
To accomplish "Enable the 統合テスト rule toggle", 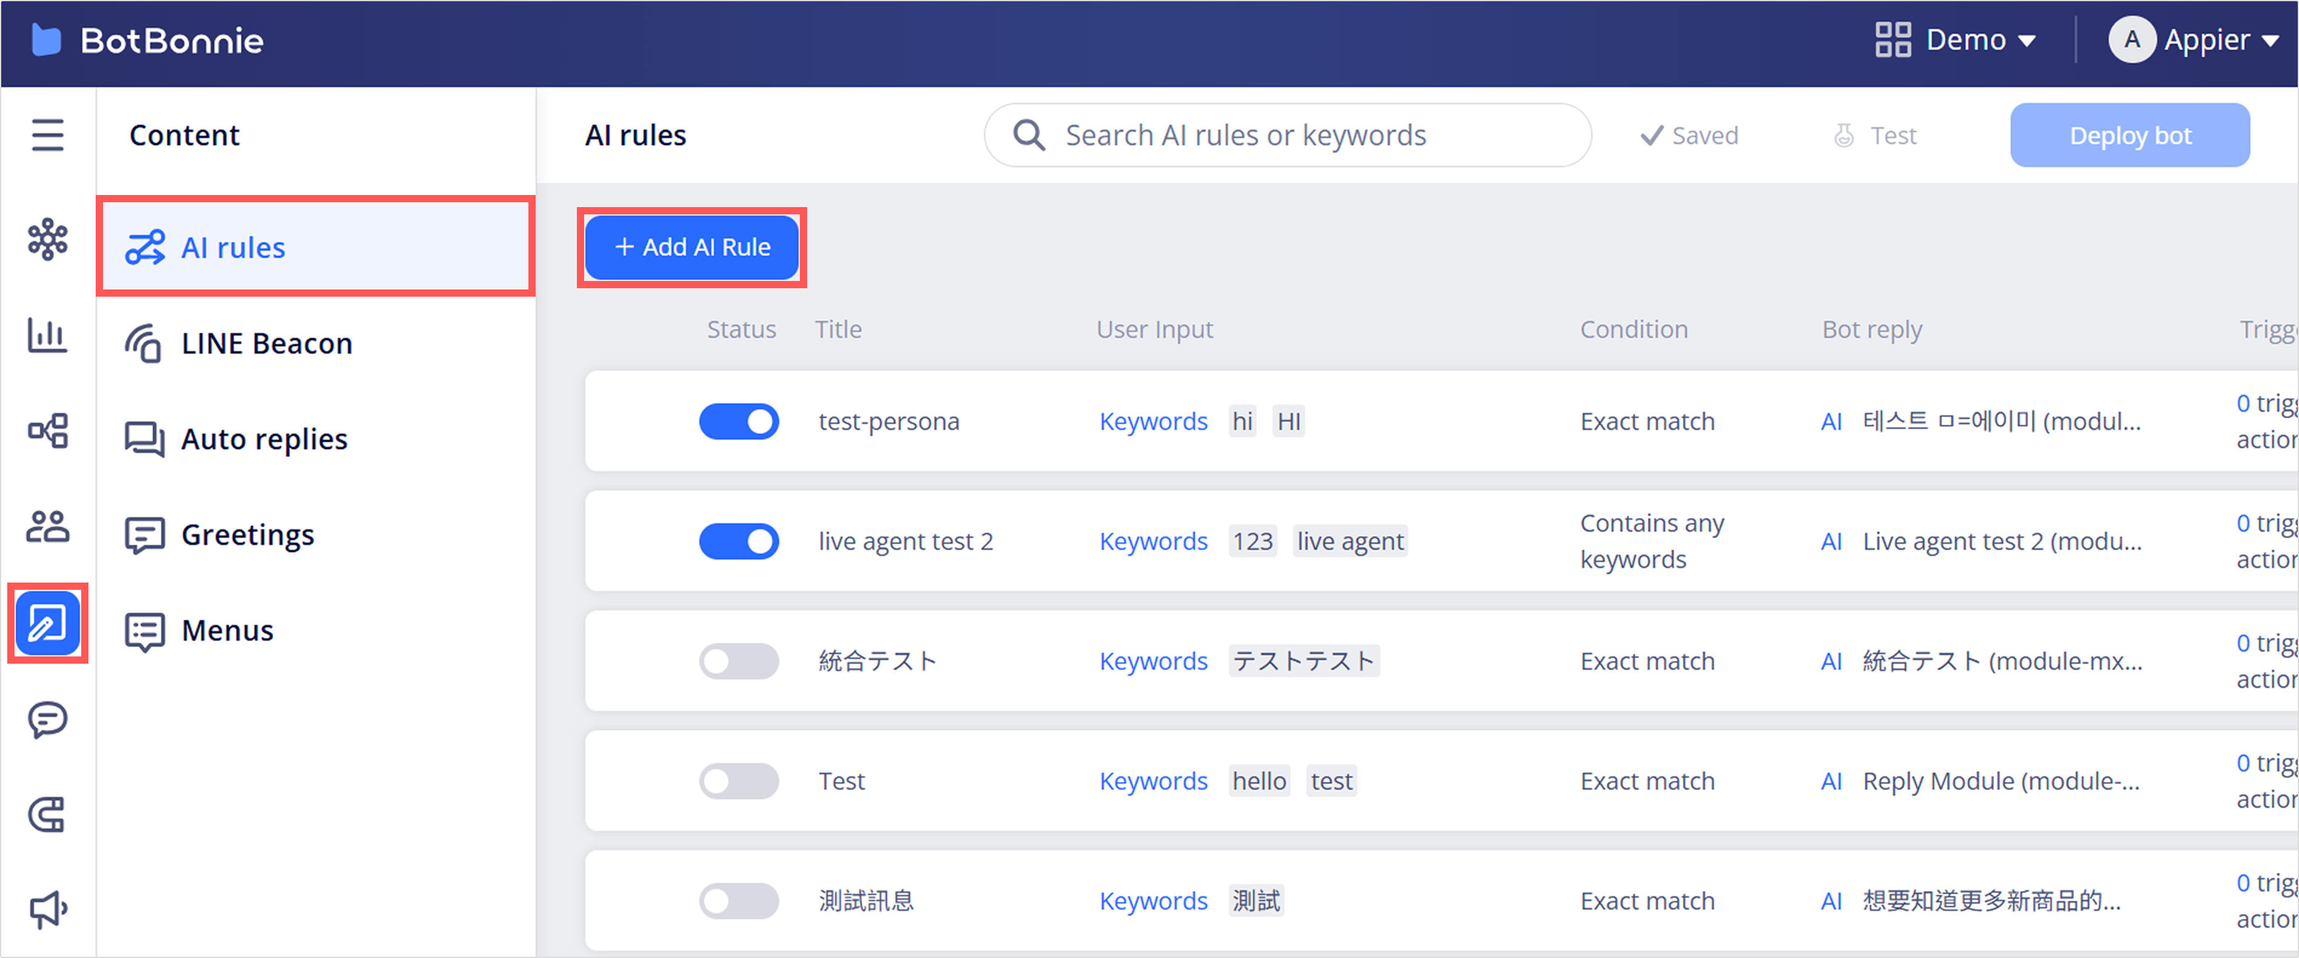I will pyautogui.click(x=738, y=661).
